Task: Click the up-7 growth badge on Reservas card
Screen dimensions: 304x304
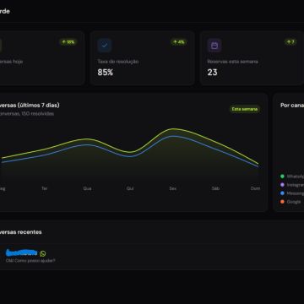Action: tap(290, 42)
